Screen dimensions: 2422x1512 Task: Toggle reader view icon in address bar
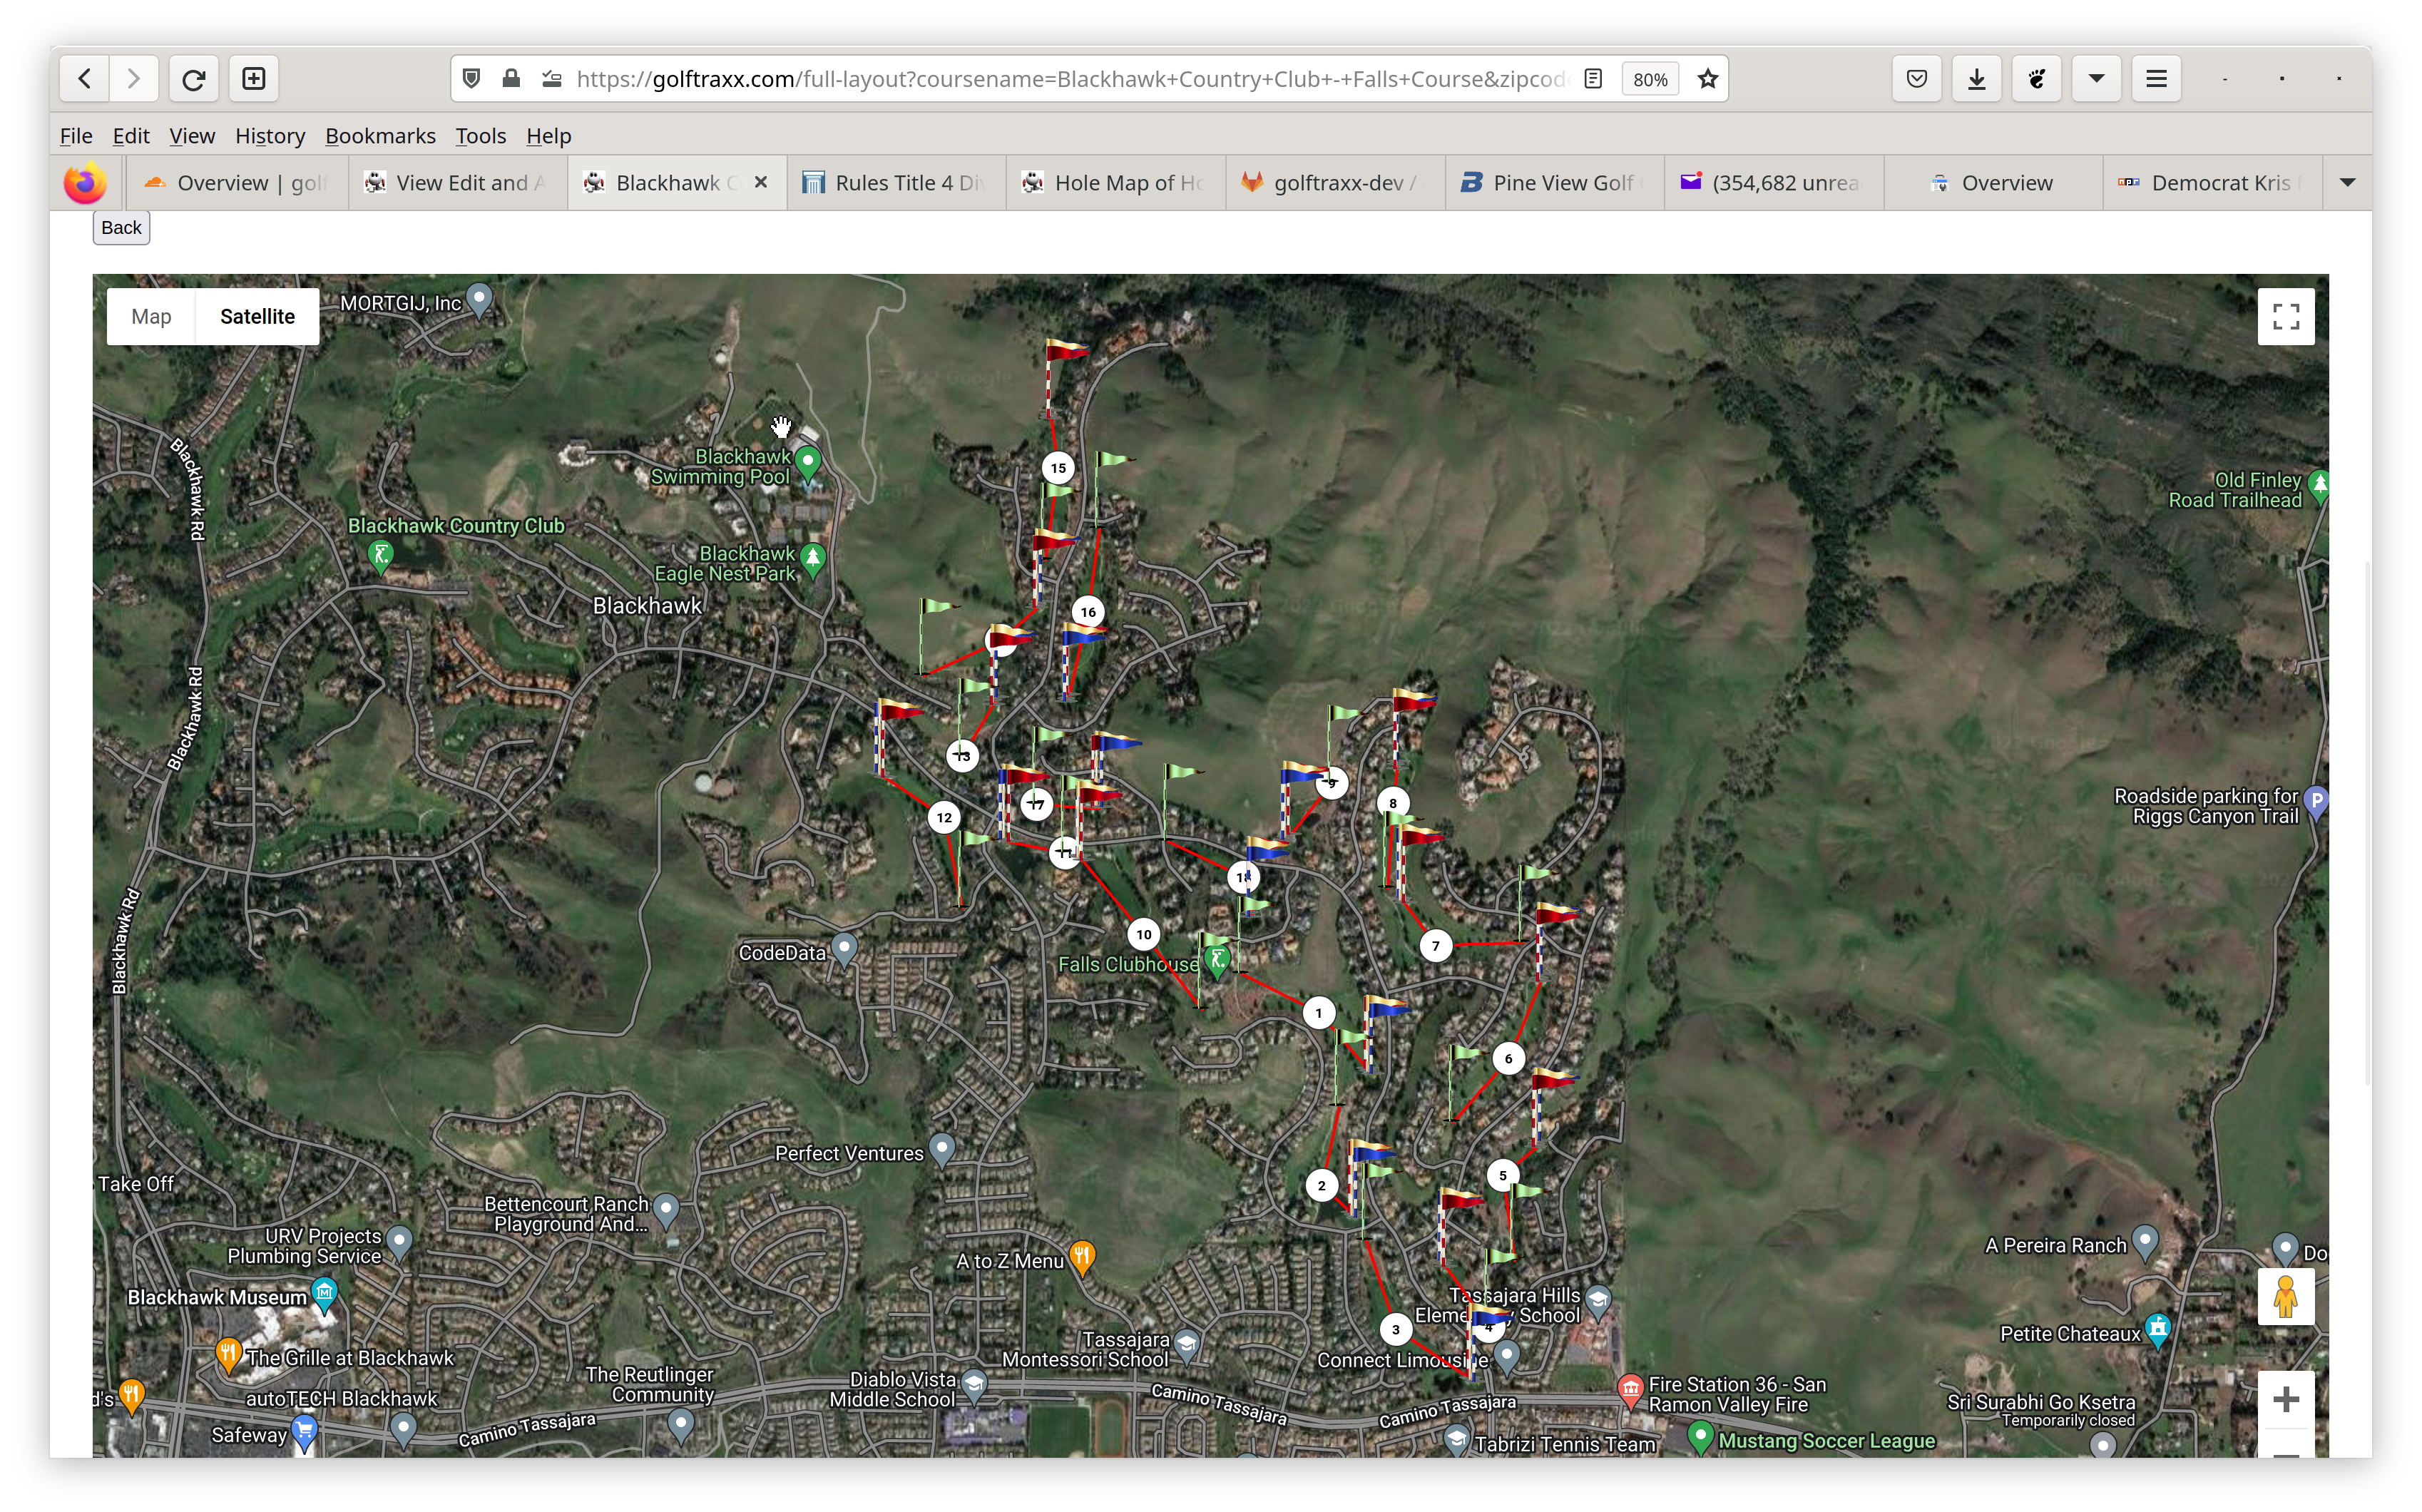click(x=1593, y=79)
